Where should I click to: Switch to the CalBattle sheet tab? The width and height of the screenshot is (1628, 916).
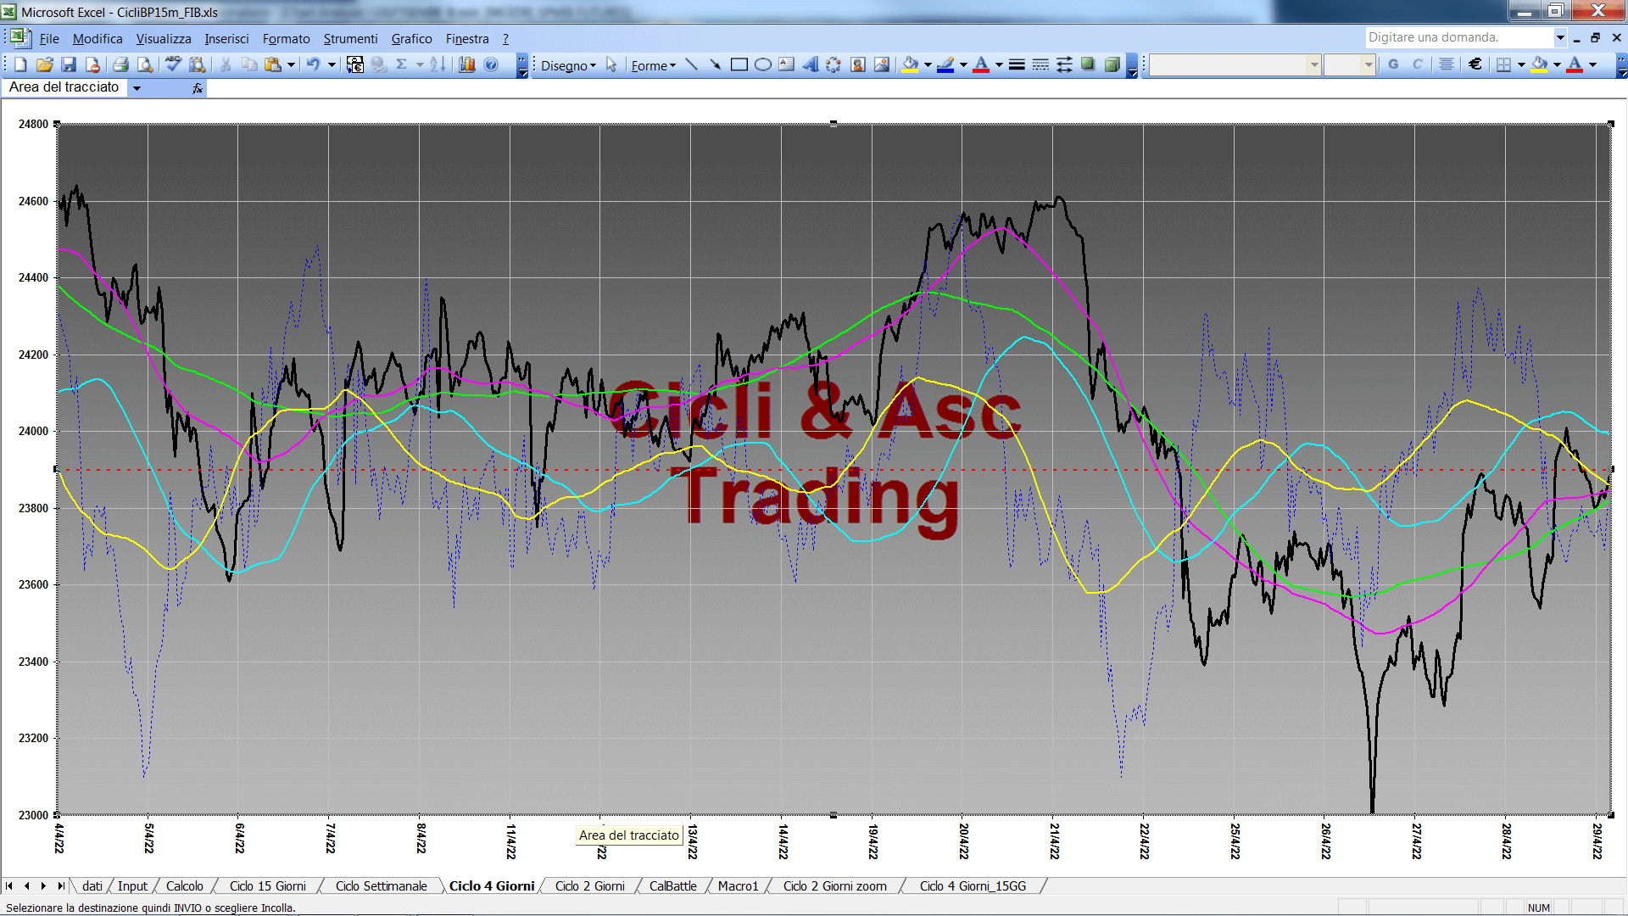click(x=672, y=886)
